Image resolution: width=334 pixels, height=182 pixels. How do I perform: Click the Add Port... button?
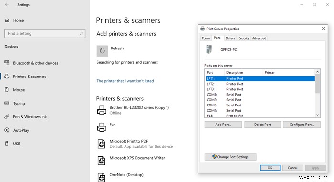[223, 125]
